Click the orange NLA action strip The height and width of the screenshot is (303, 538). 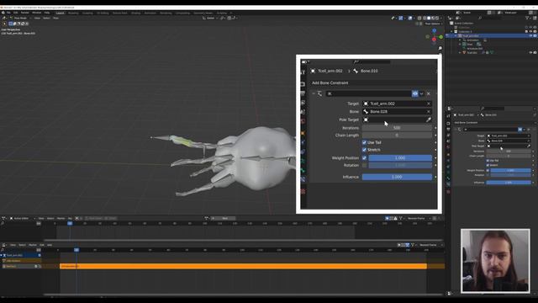tap(243, 266)
